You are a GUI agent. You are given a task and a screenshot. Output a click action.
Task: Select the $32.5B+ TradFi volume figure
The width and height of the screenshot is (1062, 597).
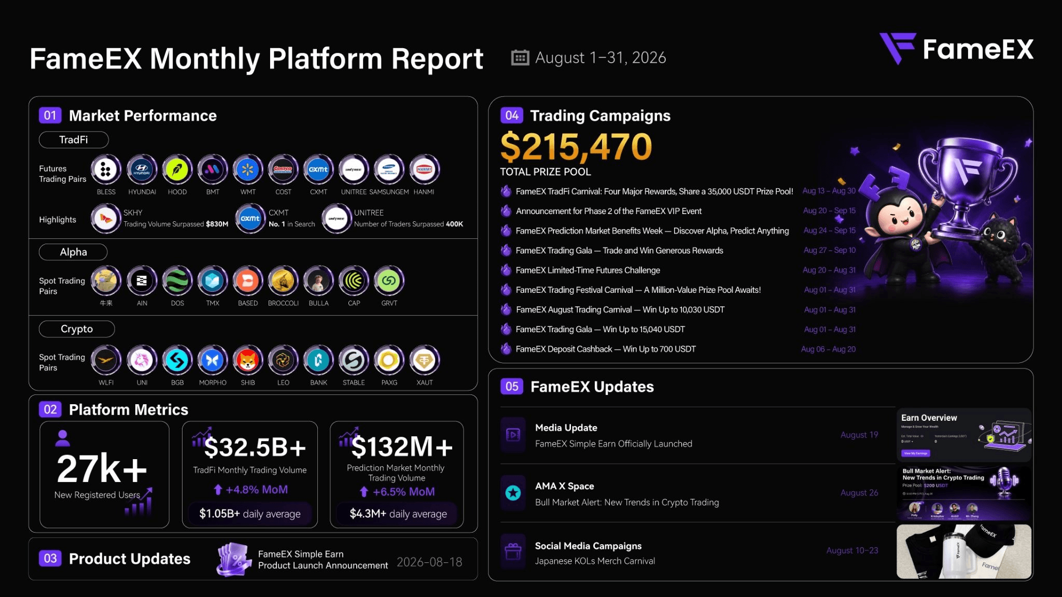point(255,447)
